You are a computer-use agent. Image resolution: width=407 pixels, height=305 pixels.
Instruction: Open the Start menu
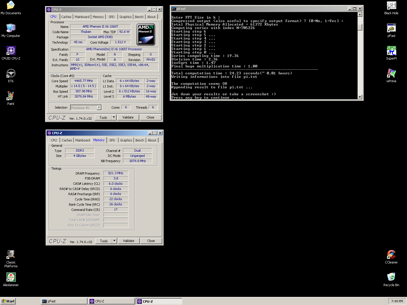pos(8,301)
